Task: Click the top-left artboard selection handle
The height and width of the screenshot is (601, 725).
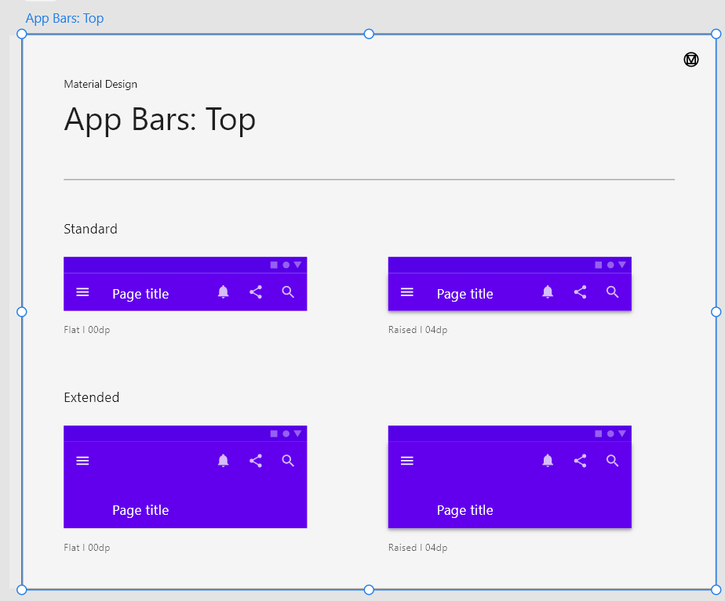Action: coord(22,34)
